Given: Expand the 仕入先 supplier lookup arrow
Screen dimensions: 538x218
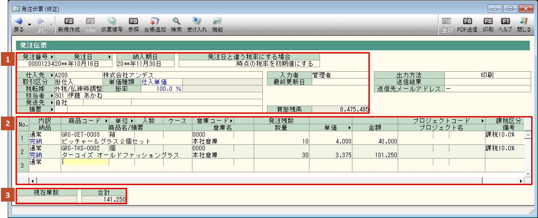Looking at the screenshot, I should [52, 74].
